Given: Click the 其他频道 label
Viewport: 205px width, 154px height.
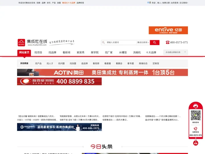Looking at the screenshot, I should 24,63.
